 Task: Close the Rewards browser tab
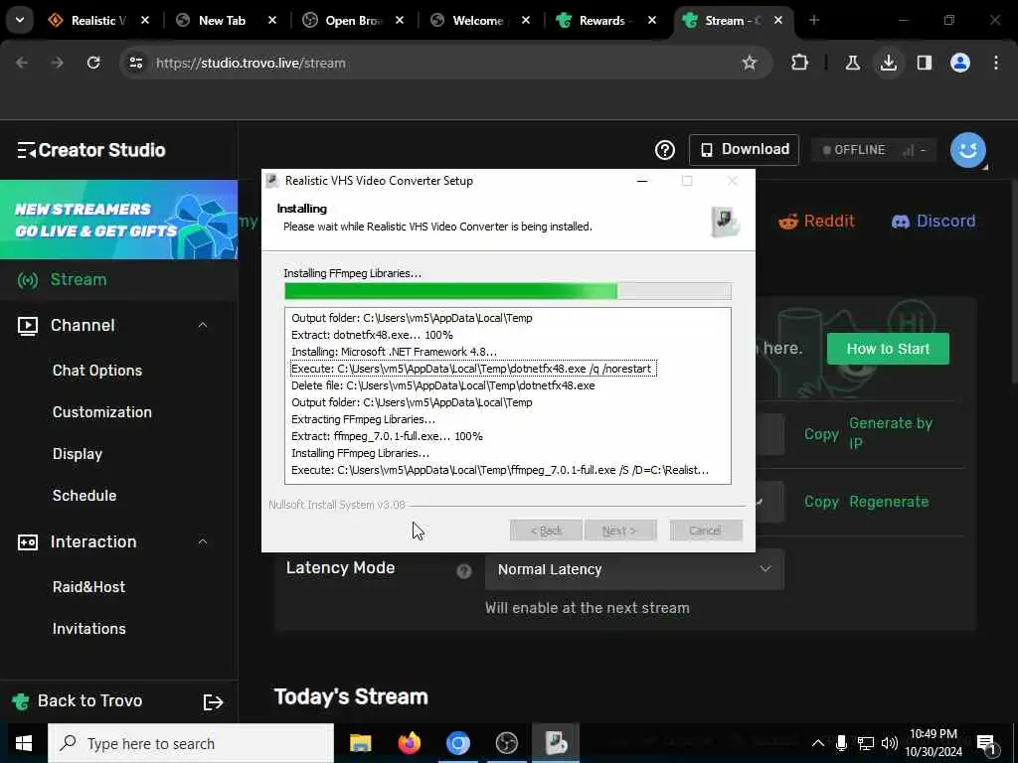(x=652, y=21)
